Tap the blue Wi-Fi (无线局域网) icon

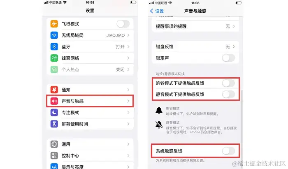click(54, 35)
